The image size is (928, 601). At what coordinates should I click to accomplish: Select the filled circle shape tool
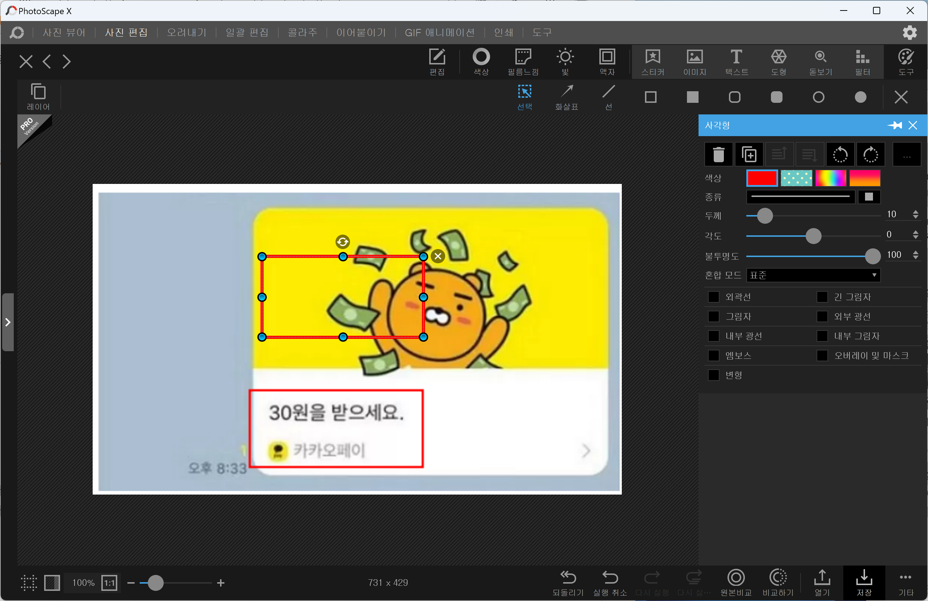coord(860,97)
